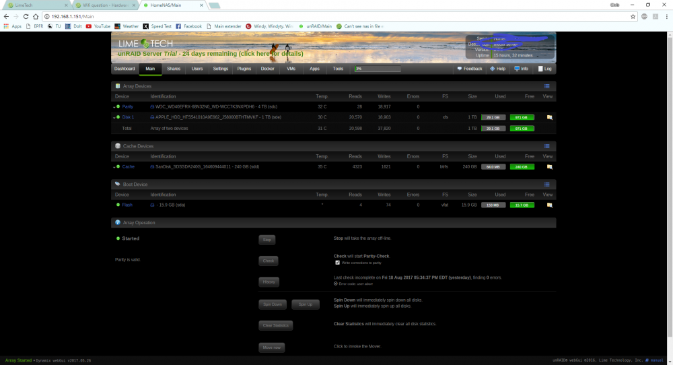
Task: Open the Apps tab in unRAID
Action: pyautogui.click(x=314, y=69)
